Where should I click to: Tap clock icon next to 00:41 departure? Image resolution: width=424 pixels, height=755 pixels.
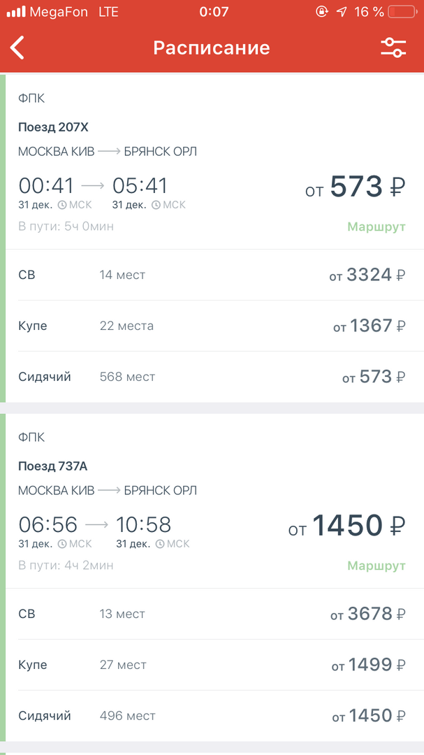coord(62,205)
